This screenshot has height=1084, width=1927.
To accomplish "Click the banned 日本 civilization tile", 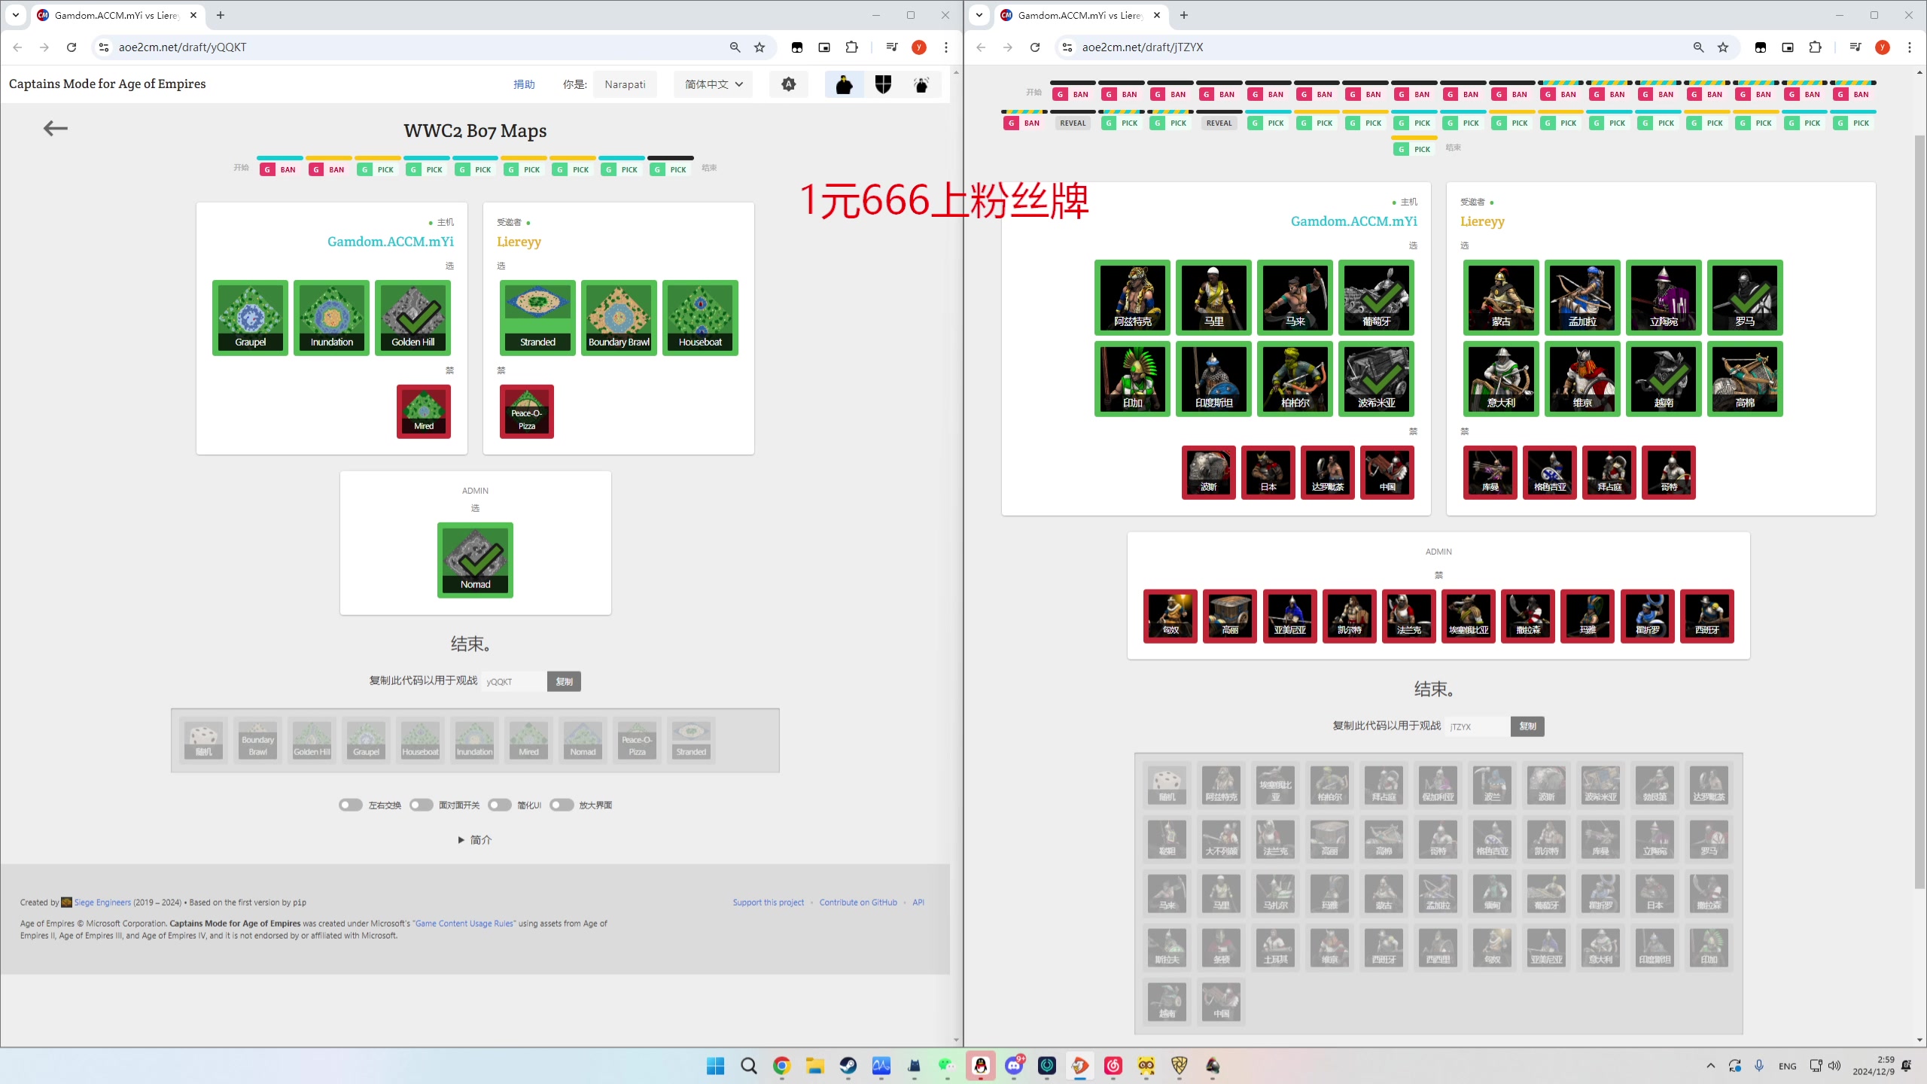I will [1268, 473].
